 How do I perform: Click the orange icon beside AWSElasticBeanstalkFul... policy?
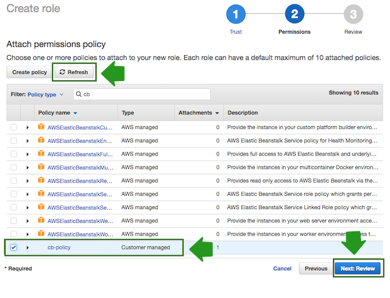point(41,154)
